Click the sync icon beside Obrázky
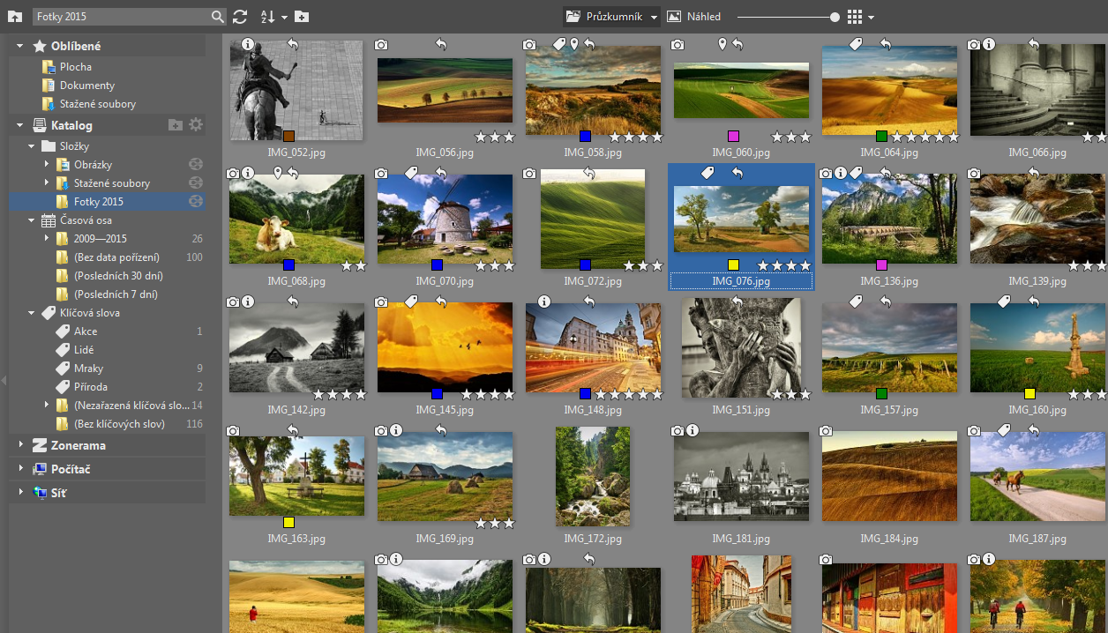The image size is (1108, 633). point(195,165)
